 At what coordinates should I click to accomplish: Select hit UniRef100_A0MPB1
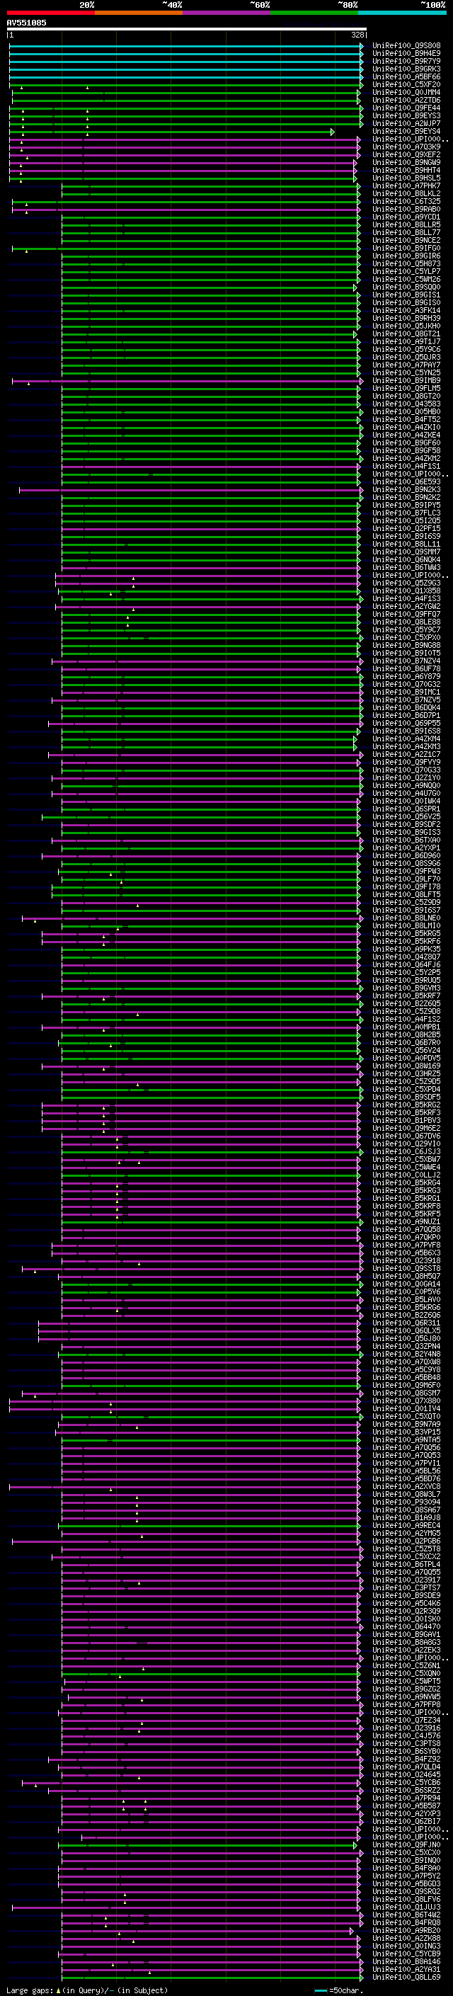[406, 1027]
